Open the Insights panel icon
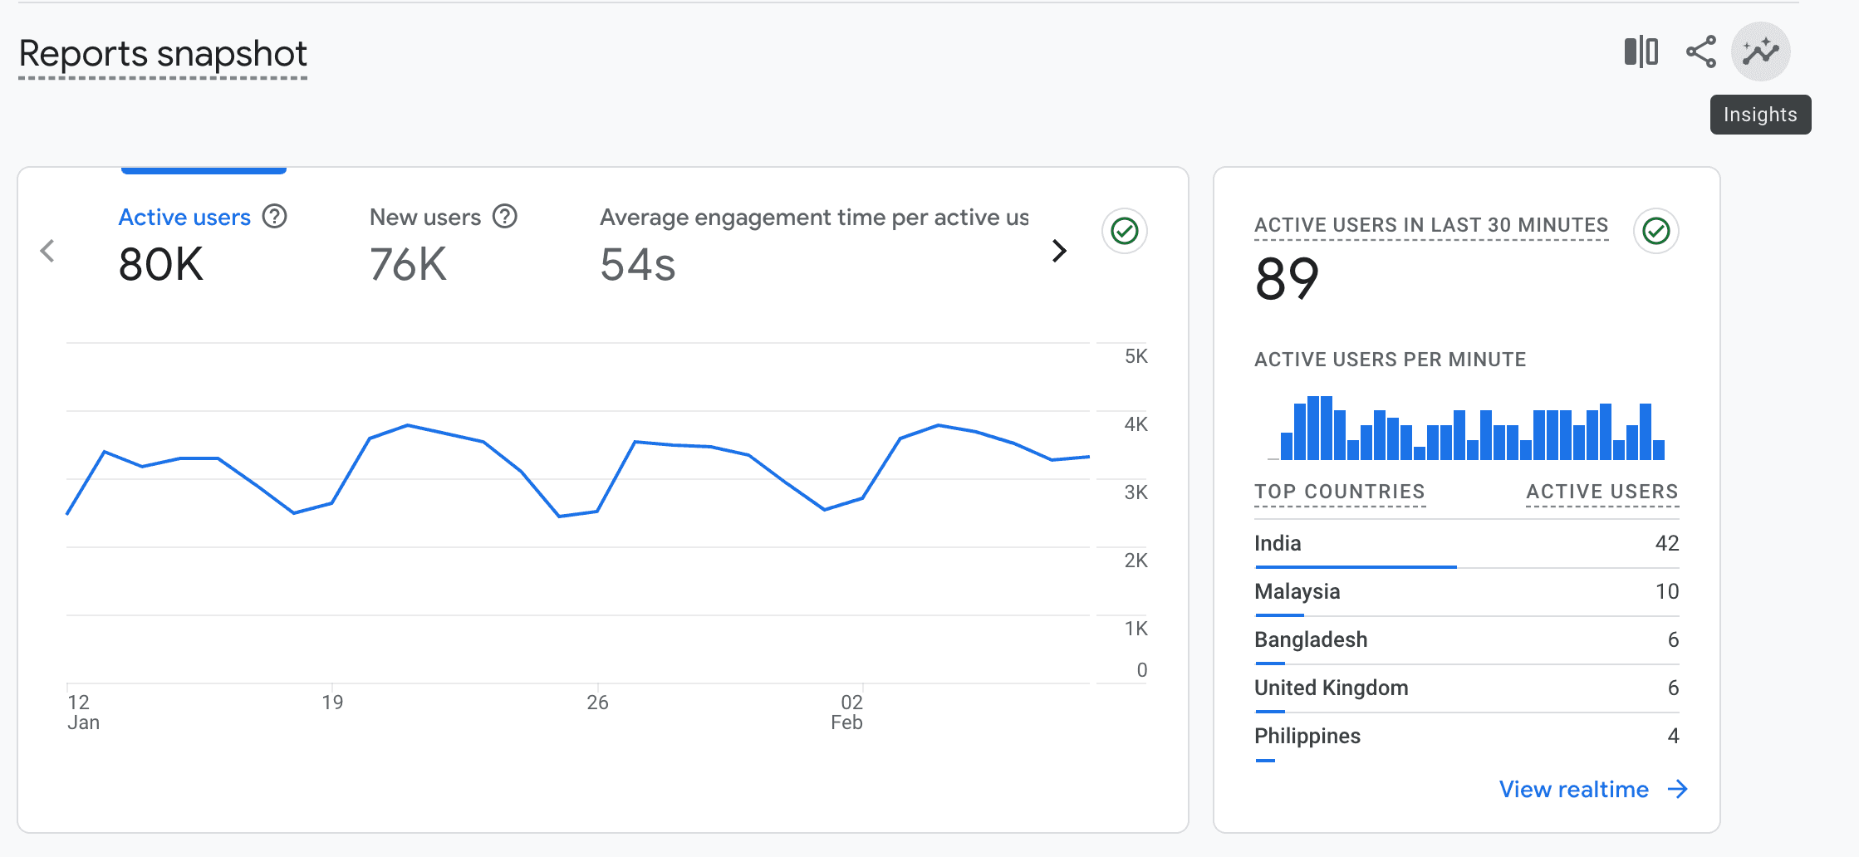Viewport: 1859px width, 857px height. [1760, 52]
